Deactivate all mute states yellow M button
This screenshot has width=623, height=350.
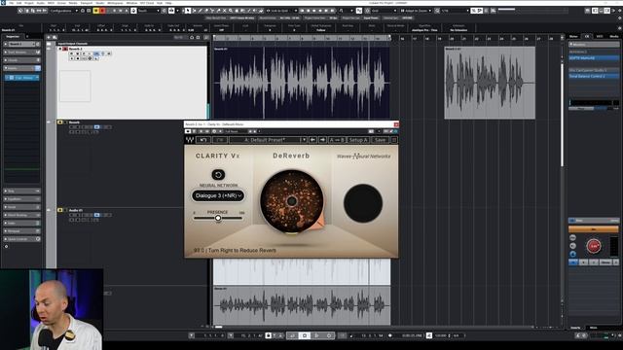click(x=95, y=11)
